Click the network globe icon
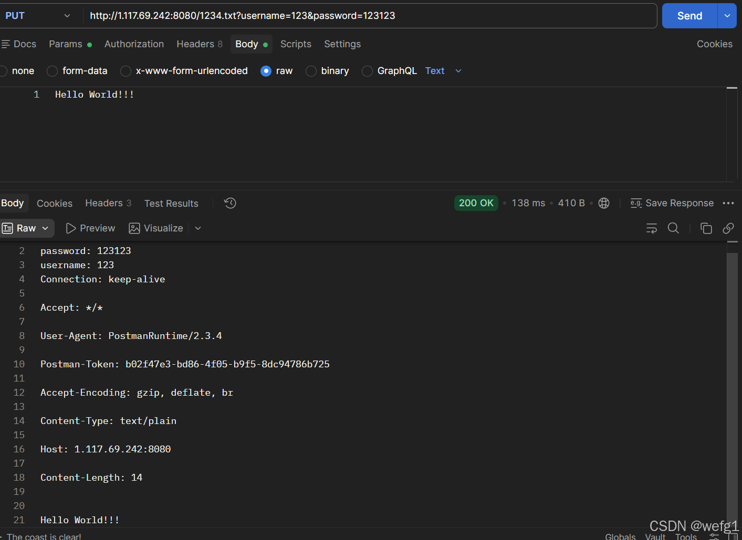This screenshot has width=742, height=540. pos(604,203)
